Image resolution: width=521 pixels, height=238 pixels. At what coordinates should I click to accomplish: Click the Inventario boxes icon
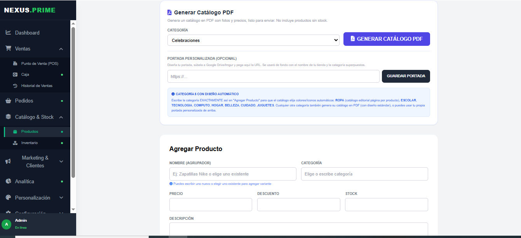(x=15, y=143)
